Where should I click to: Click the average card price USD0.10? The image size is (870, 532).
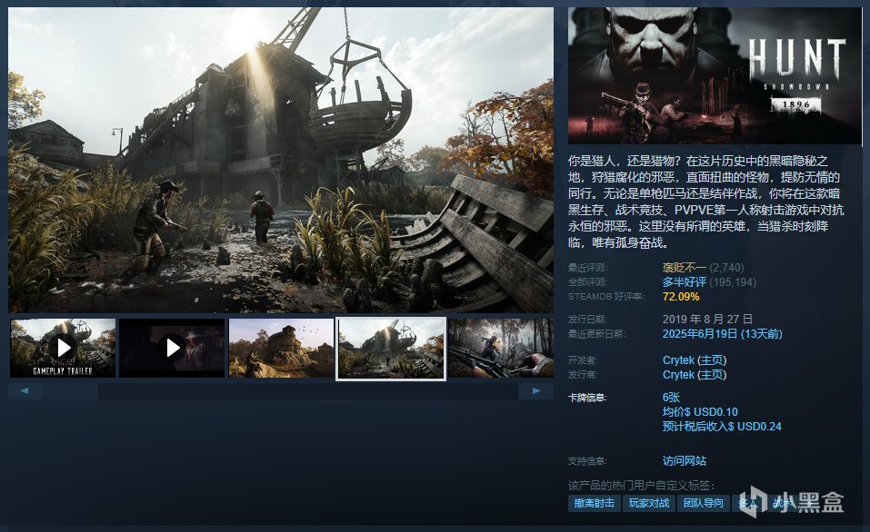(700, 412)
